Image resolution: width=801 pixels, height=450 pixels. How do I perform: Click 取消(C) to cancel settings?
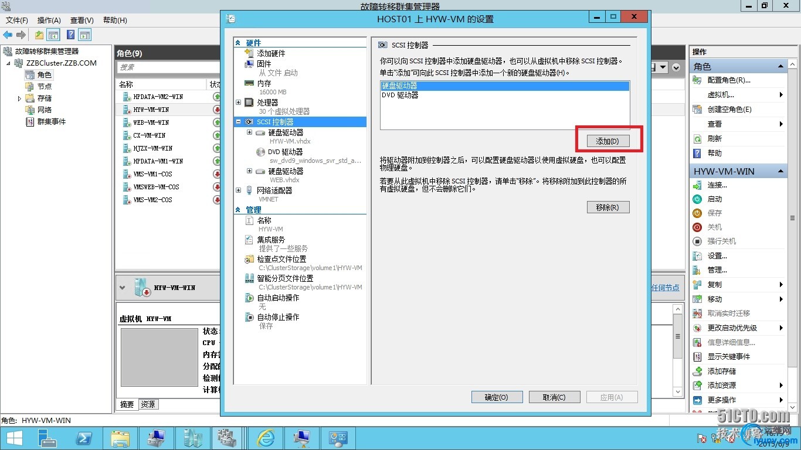[554, 397]
